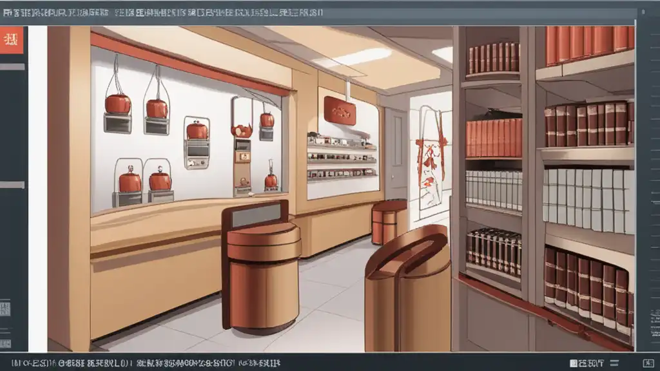Screen dimensions: 660x371
Task: Click the outlined square icon in bottom-right corner
Action: pyautogui.click(x=648, y=363)
